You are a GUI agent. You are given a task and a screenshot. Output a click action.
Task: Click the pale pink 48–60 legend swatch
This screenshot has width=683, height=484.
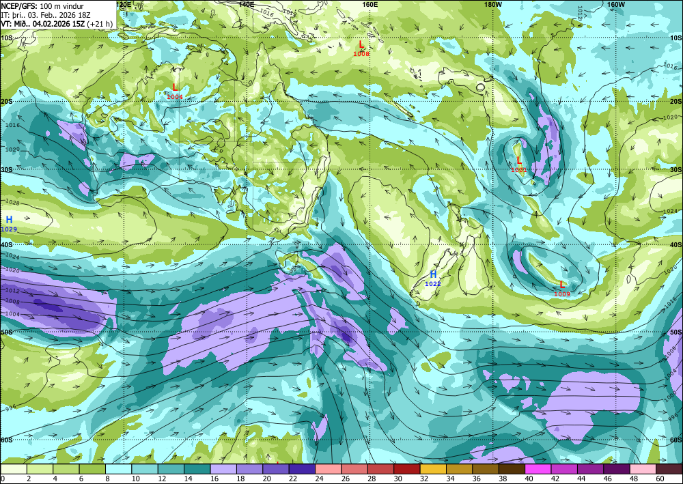coord(643,469)
